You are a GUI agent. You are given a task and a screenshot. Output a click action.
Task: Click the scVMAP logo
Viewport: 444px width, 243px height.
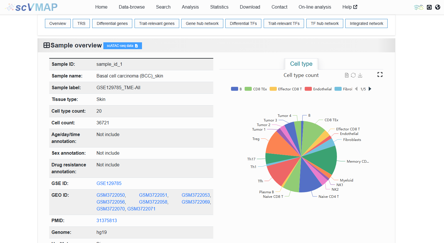click(x=31, y=7)
